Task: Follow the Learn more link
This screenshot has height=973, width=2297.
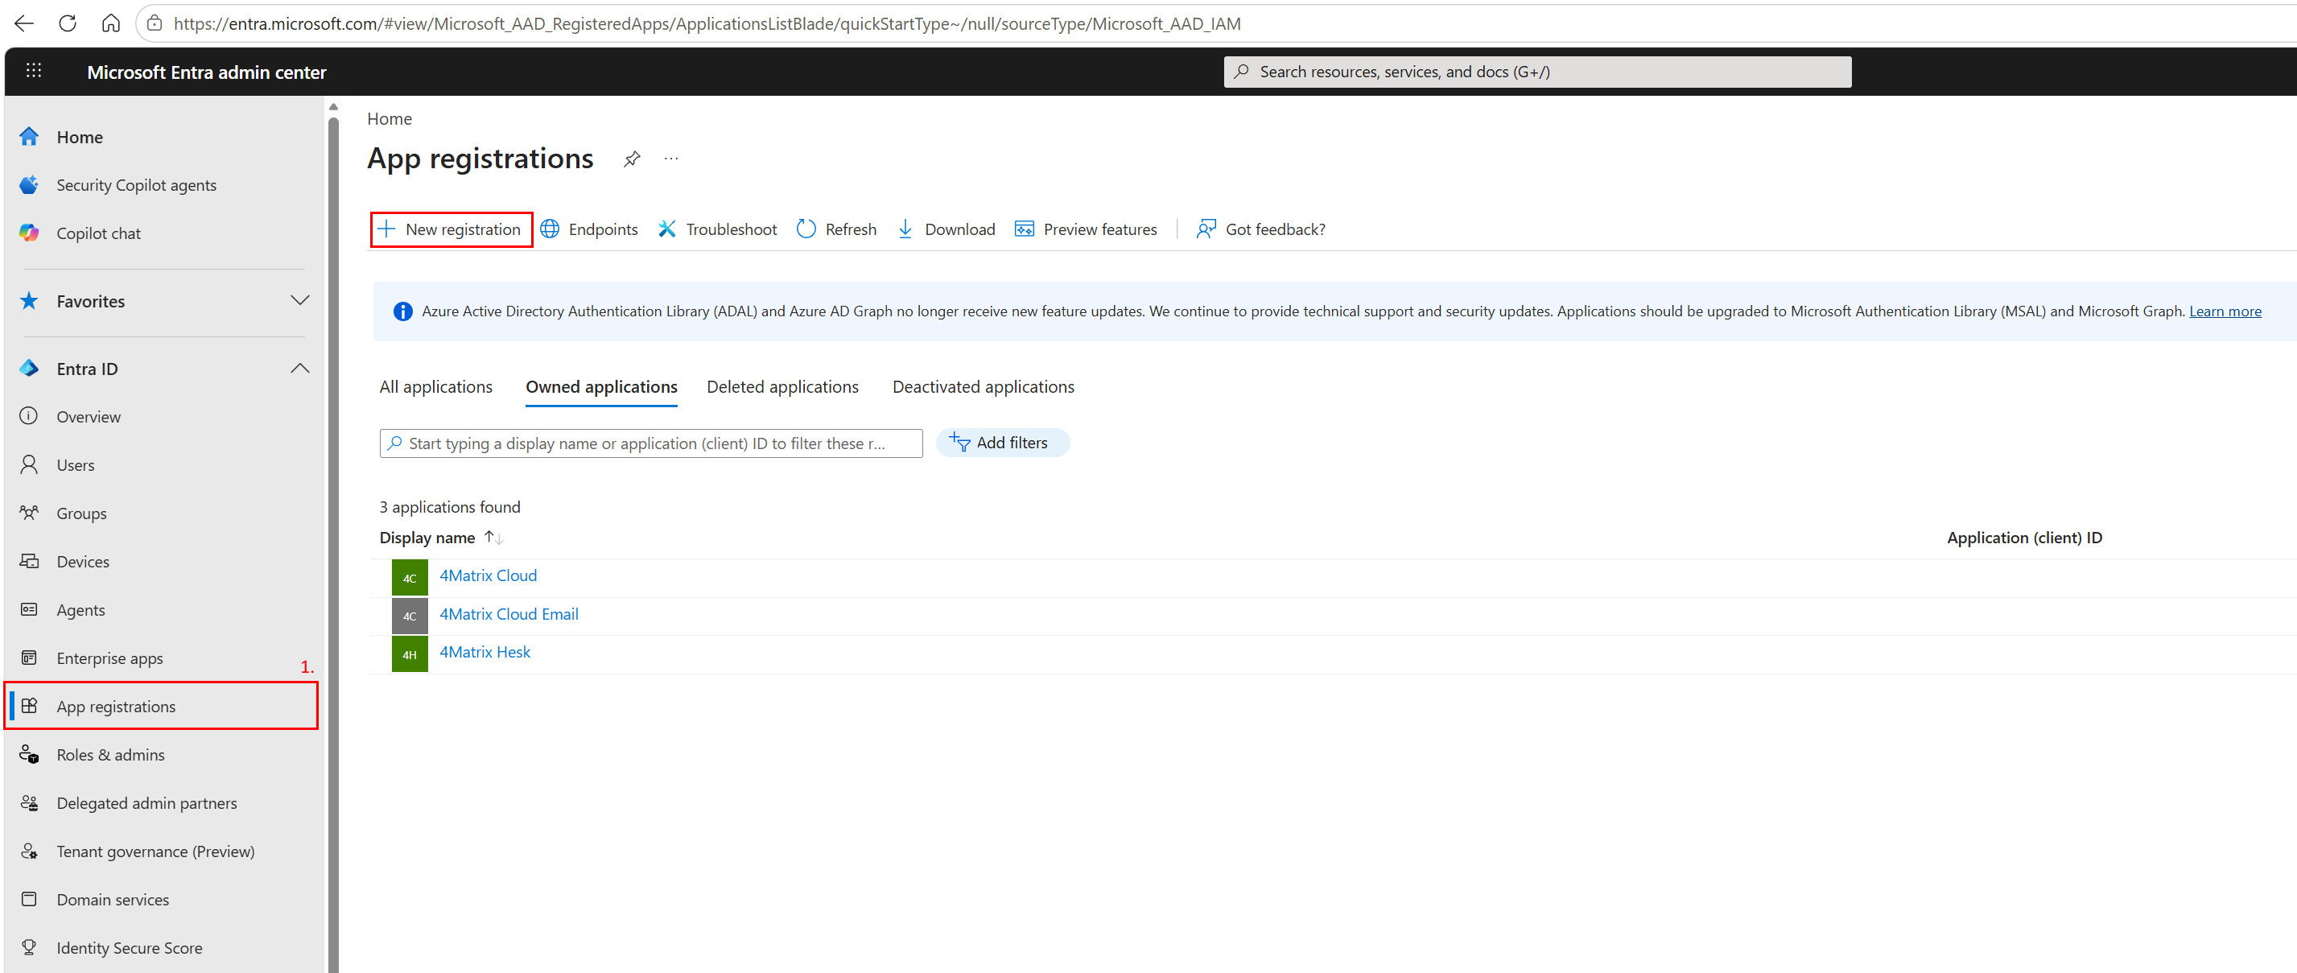Action: [2225, 311]
